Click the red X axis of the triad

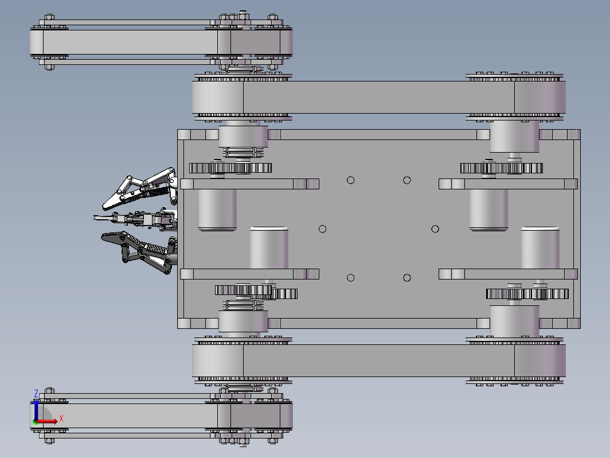(49, 421)
